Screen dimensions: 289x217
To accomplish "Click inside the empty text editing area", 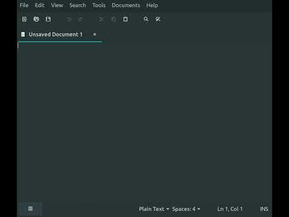I will click(x=144, y=122).
